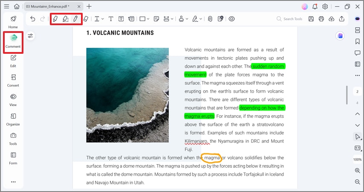364x192 pixels.
Task: Click the Search Tools field
Action: pyautogui.click(x=289, y=19)
